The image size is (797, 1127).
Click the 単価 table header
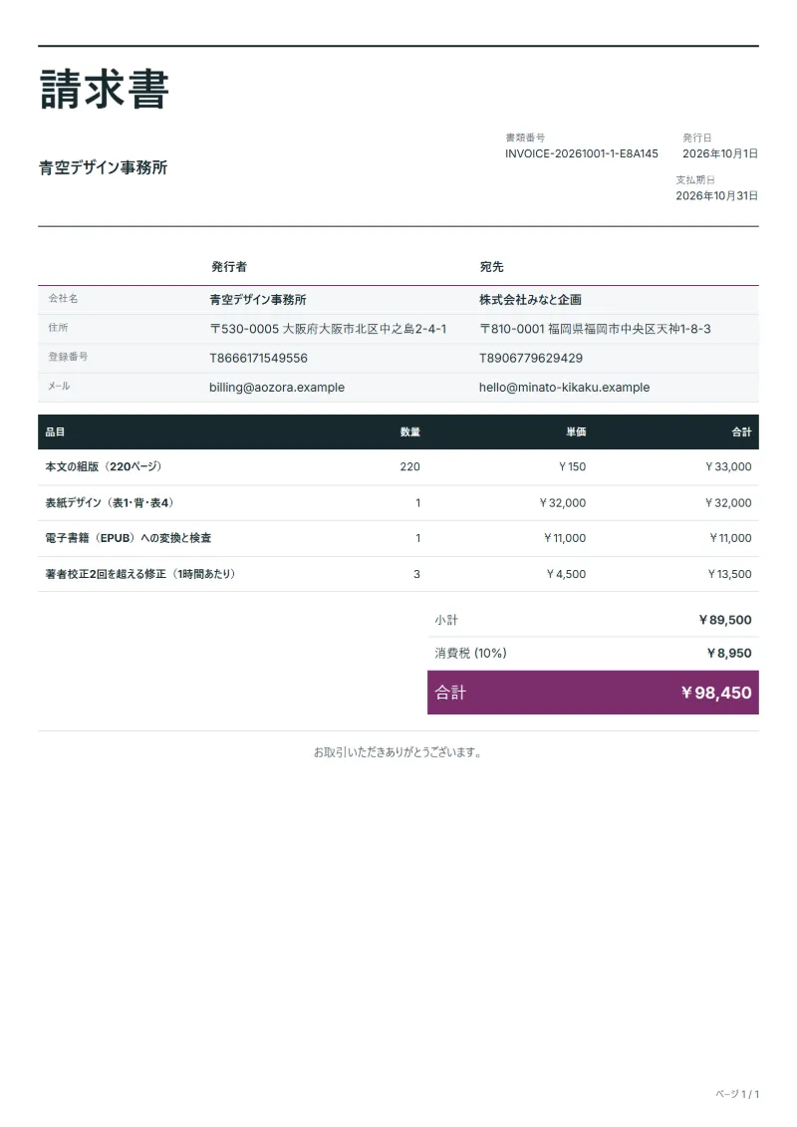[x=576, y=432]
